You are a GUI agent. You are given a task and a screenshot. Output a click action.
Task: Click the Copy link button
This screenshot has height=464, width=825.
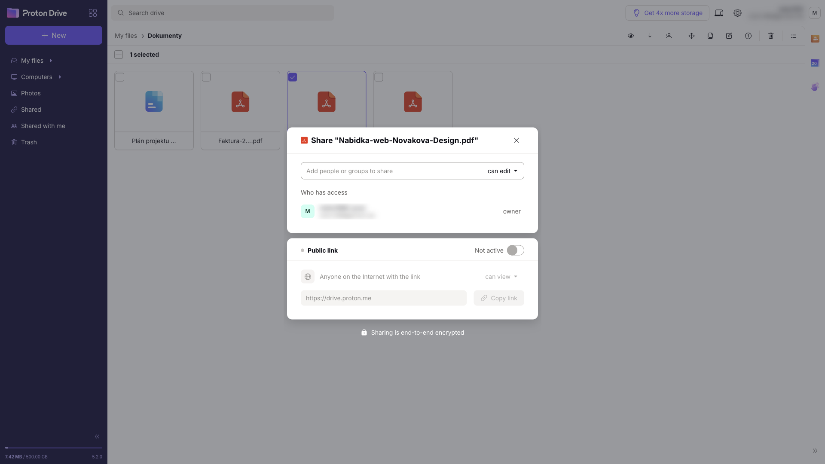coord(499,298)
